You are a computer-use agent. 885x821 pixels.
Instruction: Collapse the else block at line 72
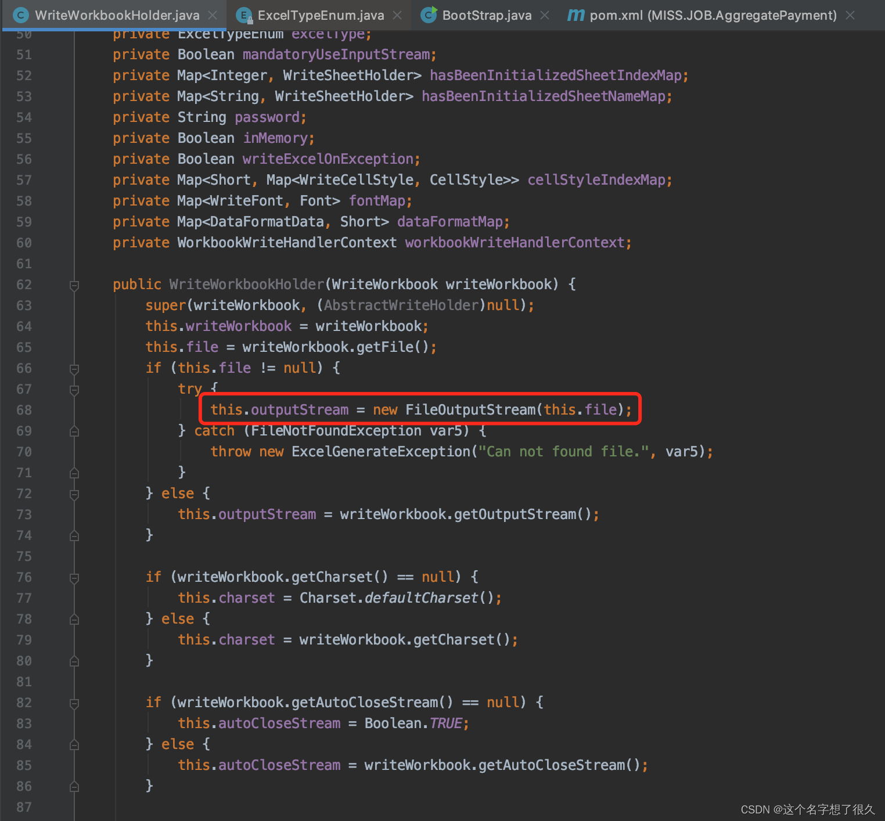pyautogui.click(x=74, y=494)
